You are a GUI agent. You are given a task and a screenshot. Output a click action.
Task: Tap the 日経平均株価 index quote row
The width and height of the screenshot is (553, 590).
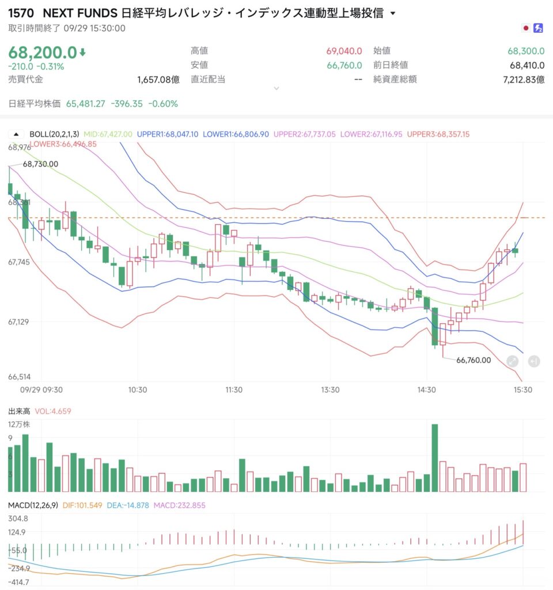93,104
